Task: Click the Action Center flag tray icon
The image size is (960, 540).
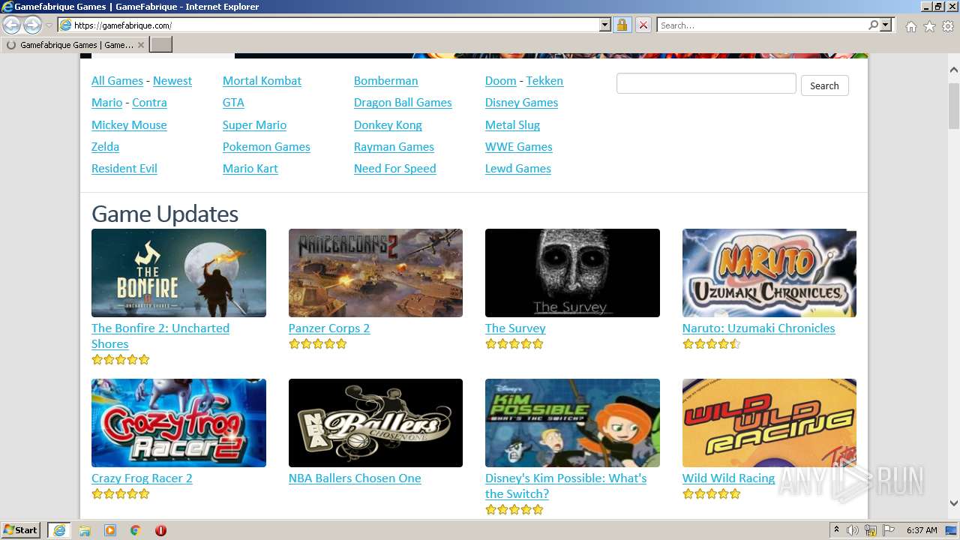Action: (889, 530)
